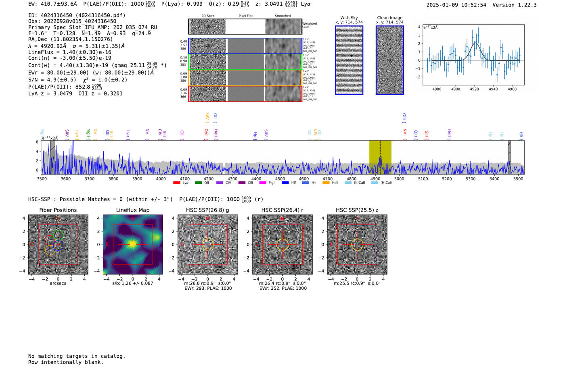The width and height of the screenshot is (565, 384).
Task: Select the red-bordered 2D spectrum fiber row
Action: coord(245,94)
